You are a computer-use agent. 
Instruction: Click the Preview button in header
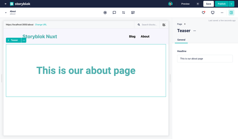click(185, 4)
